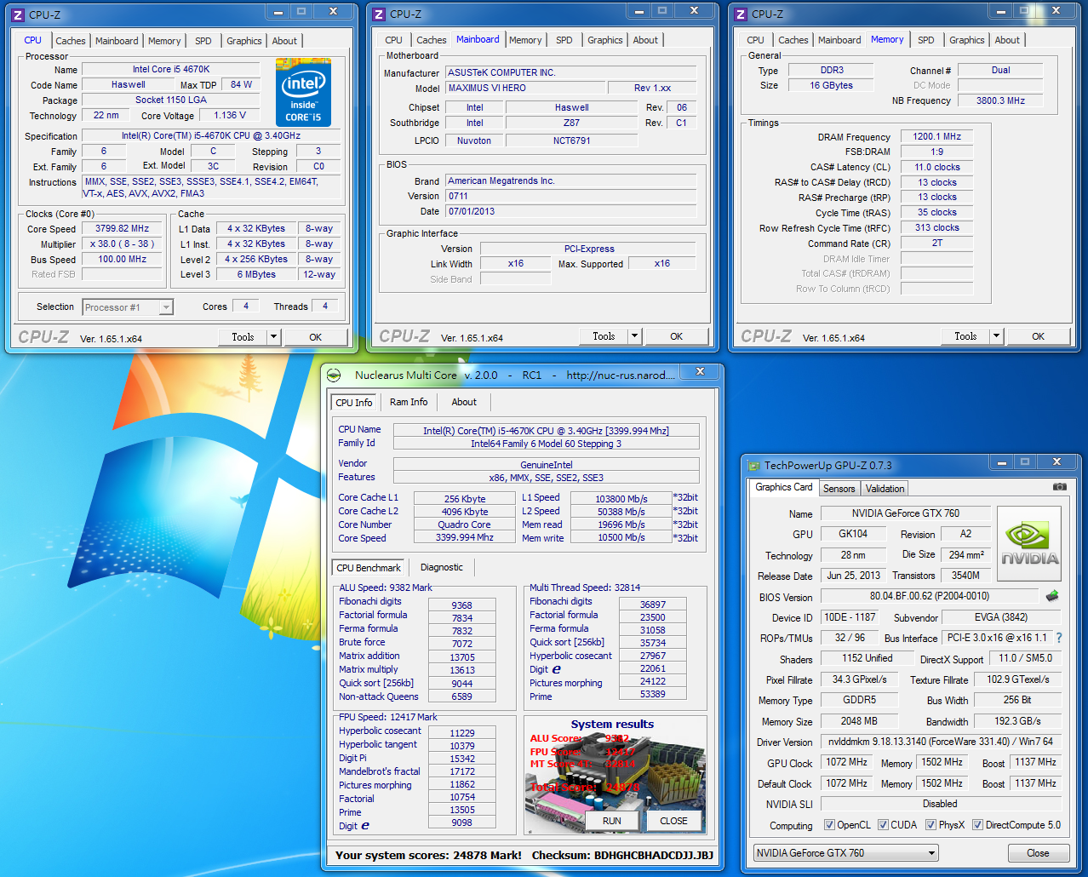Open the Tools dropdown arrow in the CPU-Z Motherboard window
The height and width of the screenshot is (877, 1088).
634,336
